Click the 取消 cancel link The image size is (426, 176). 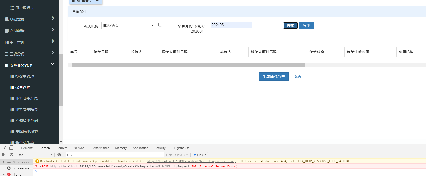297,76
